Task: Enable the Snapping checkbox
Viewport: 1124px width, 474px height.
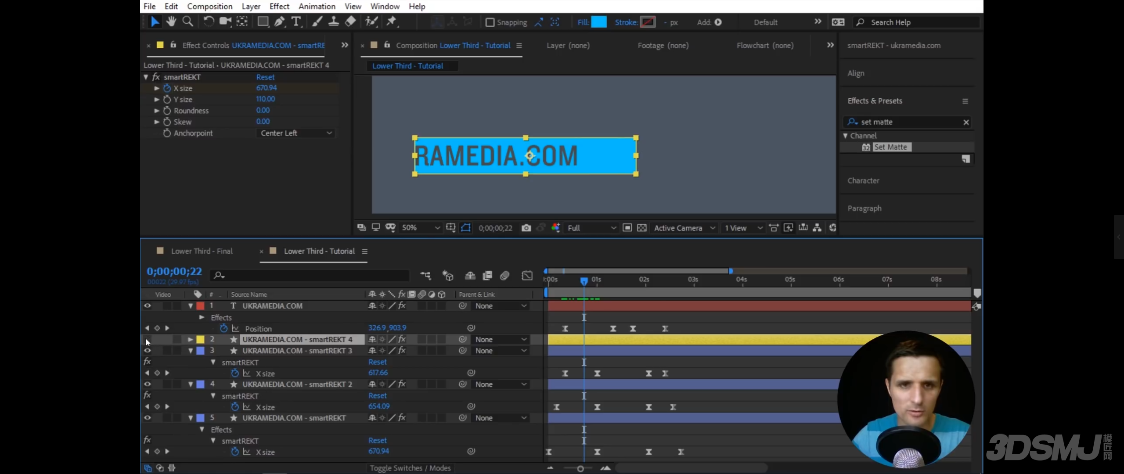Action: 490,22
